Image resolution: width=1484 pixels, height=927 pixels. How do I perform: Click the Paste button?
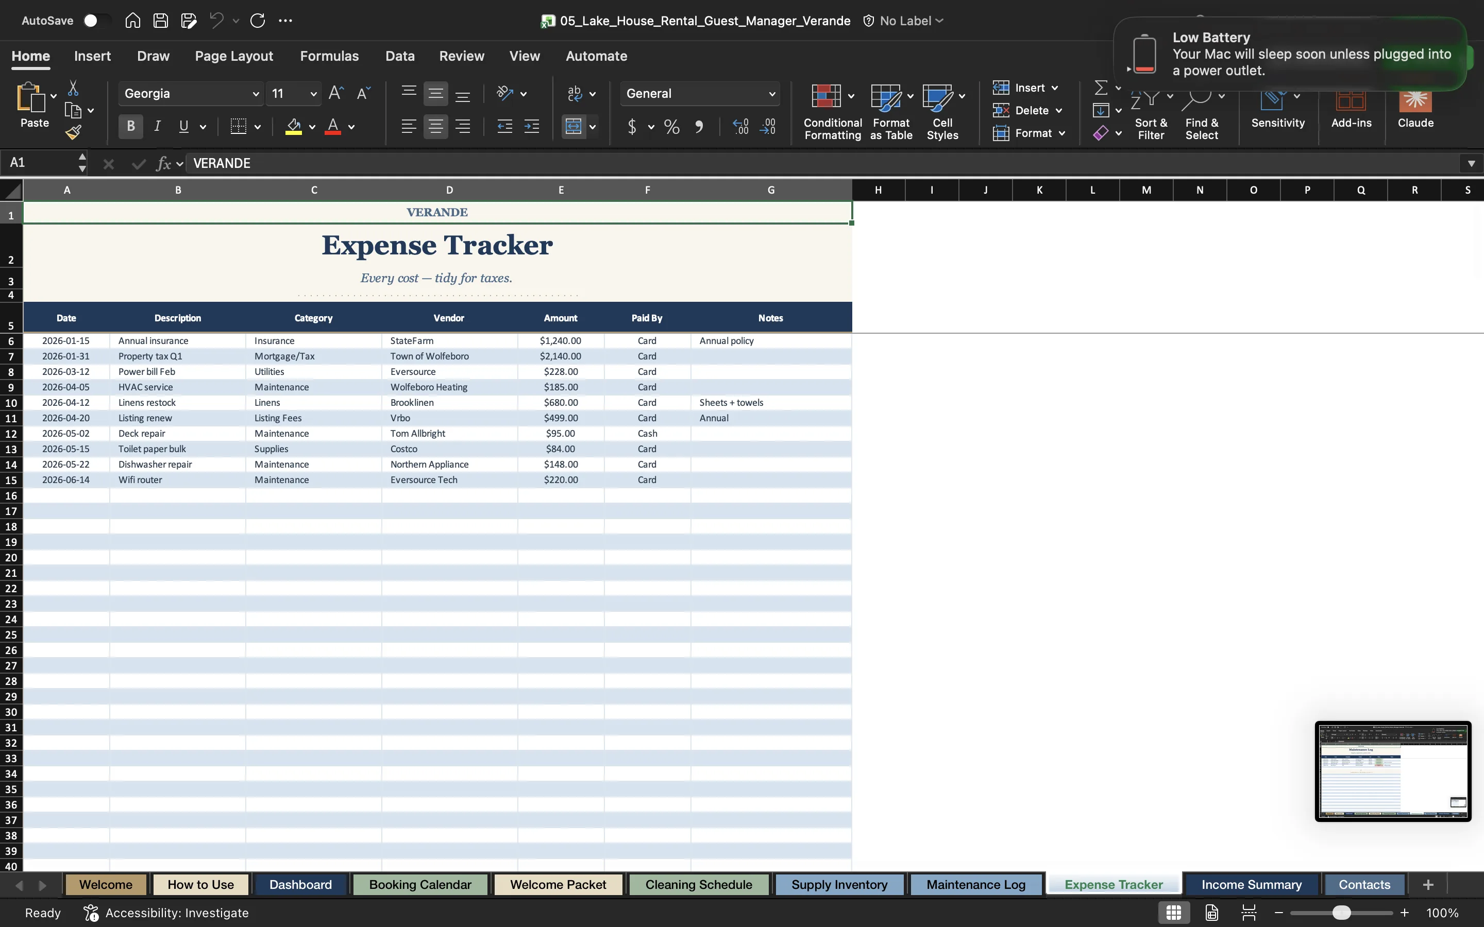tap(35, 106)
